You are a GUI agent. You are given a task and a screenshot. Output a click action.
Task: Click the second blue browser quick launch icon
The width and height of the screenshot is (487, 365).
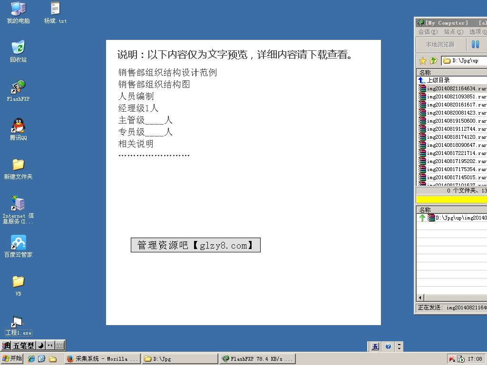click(x=42, y=359)
